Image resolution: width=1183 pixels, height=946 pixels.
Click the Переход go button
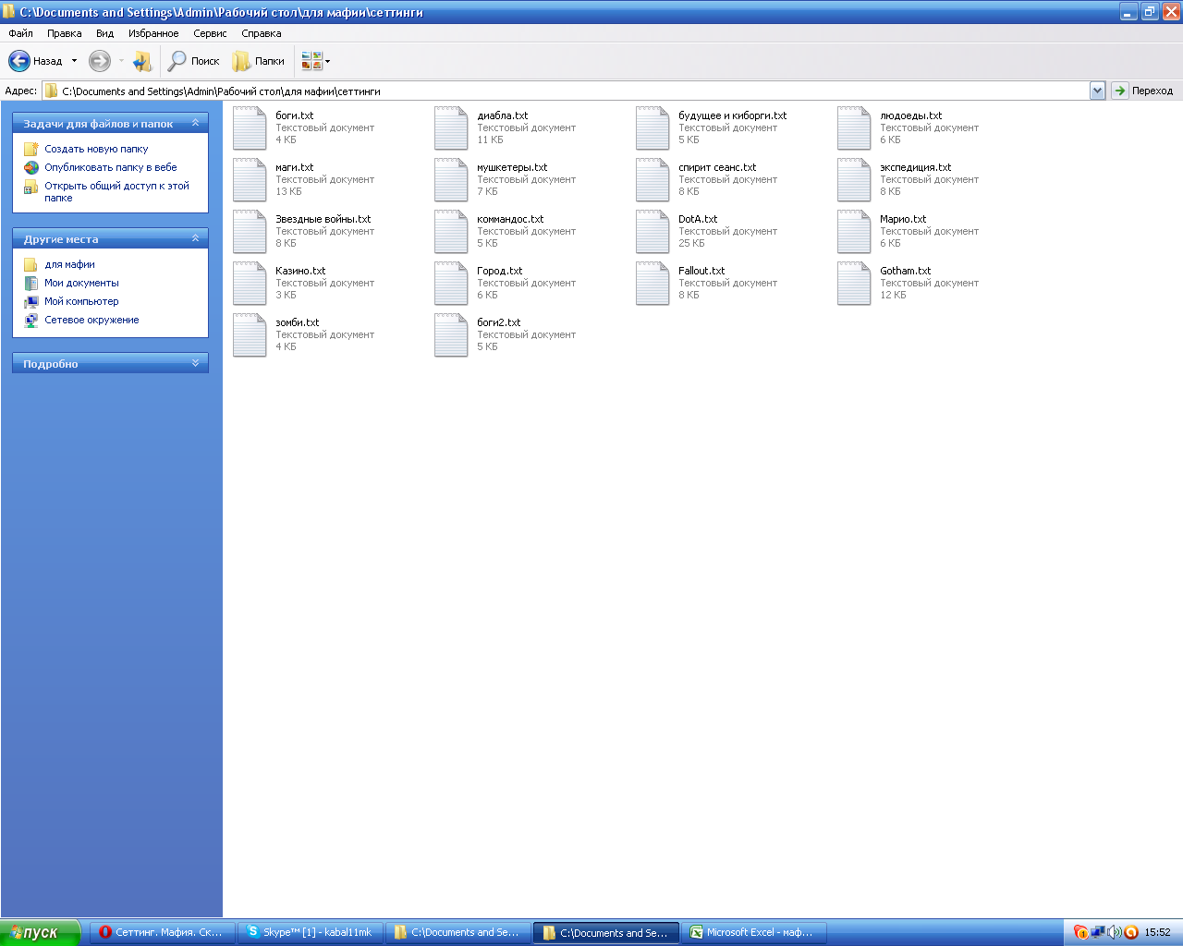1143,91
